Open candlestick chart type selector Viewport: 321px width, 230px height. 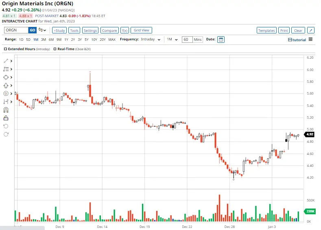[x=42, y=30]
